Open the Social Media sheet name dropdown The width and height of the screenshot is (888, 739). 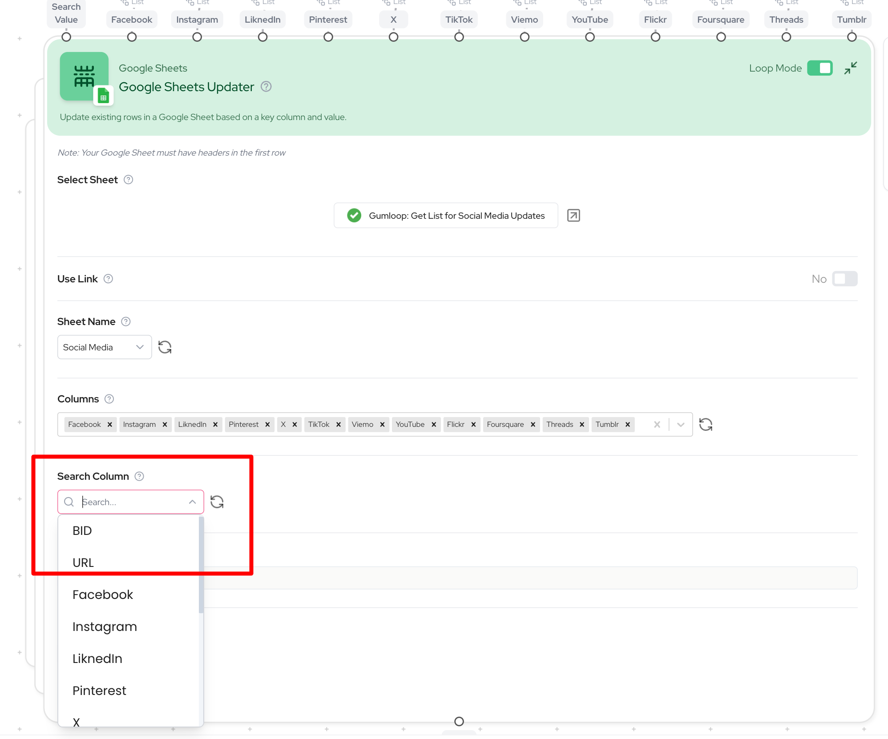point(105,347)
